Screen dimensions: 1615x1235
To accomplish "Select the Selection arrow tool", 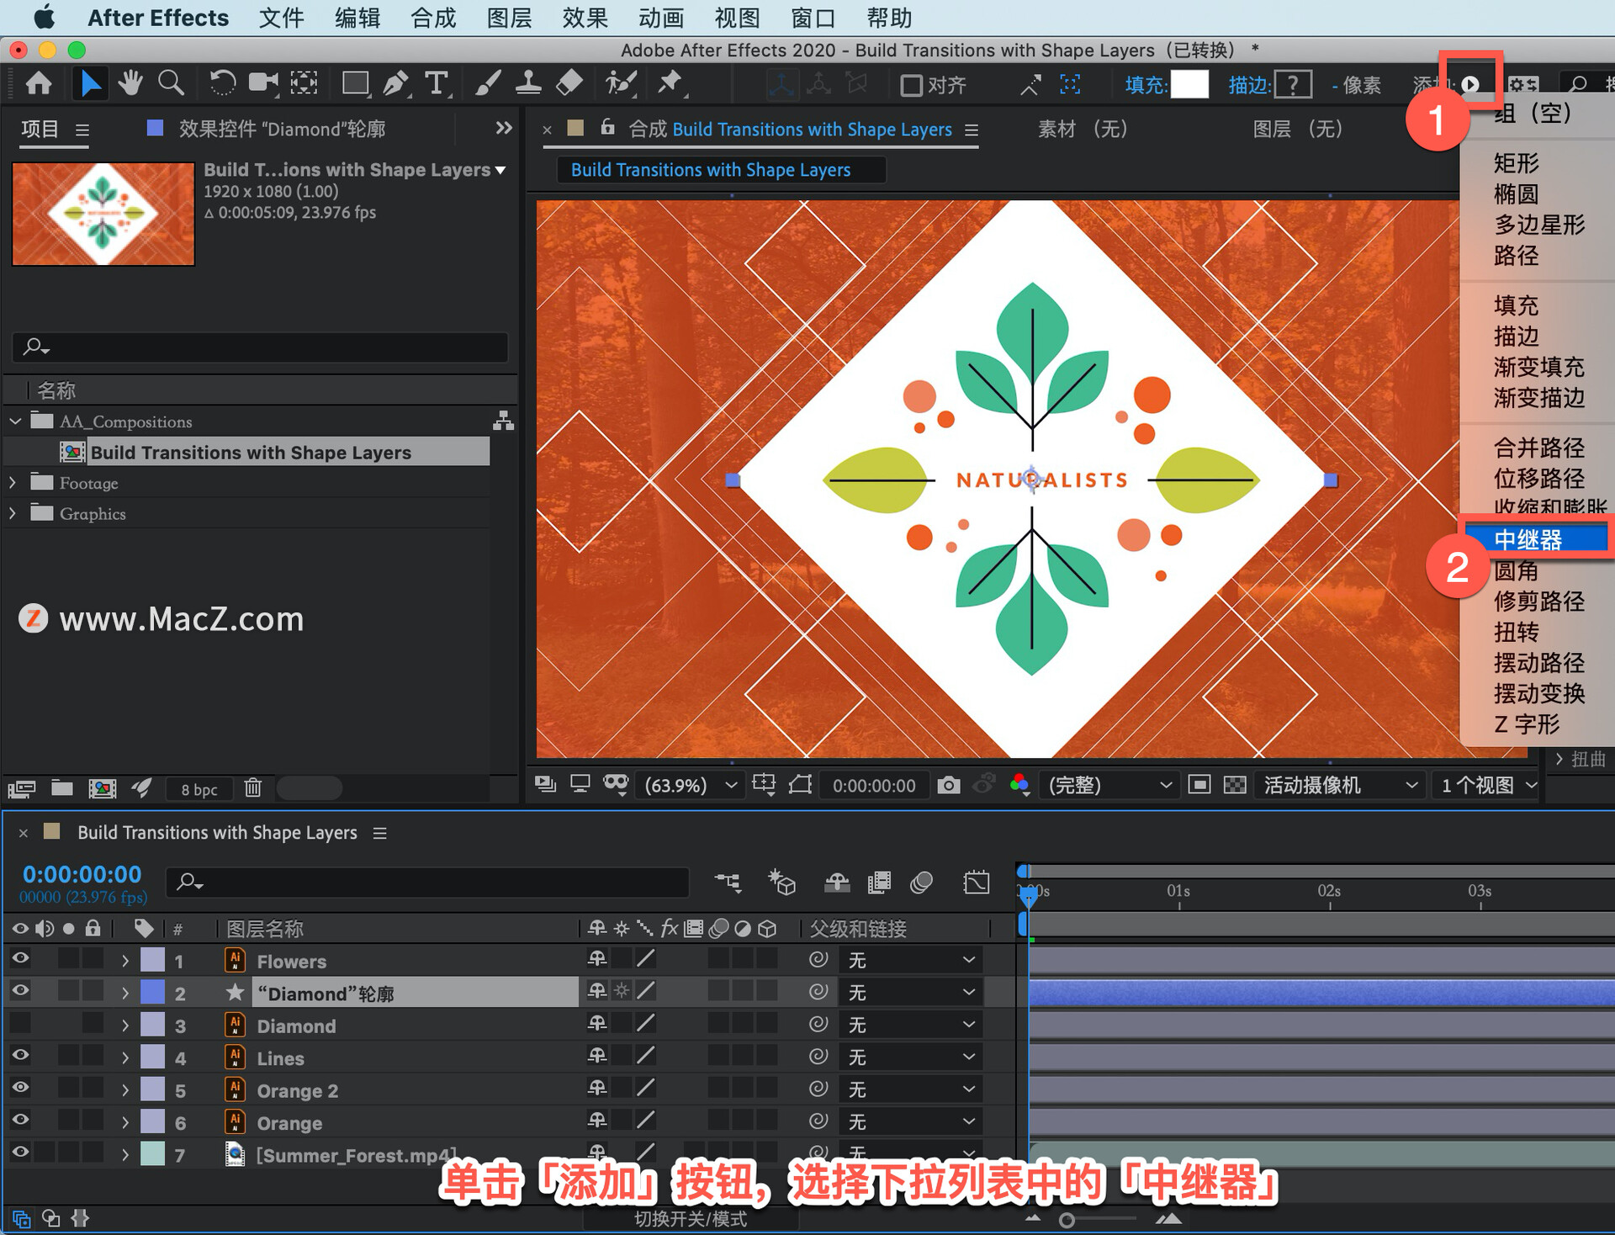I will [x=89, y=83].
